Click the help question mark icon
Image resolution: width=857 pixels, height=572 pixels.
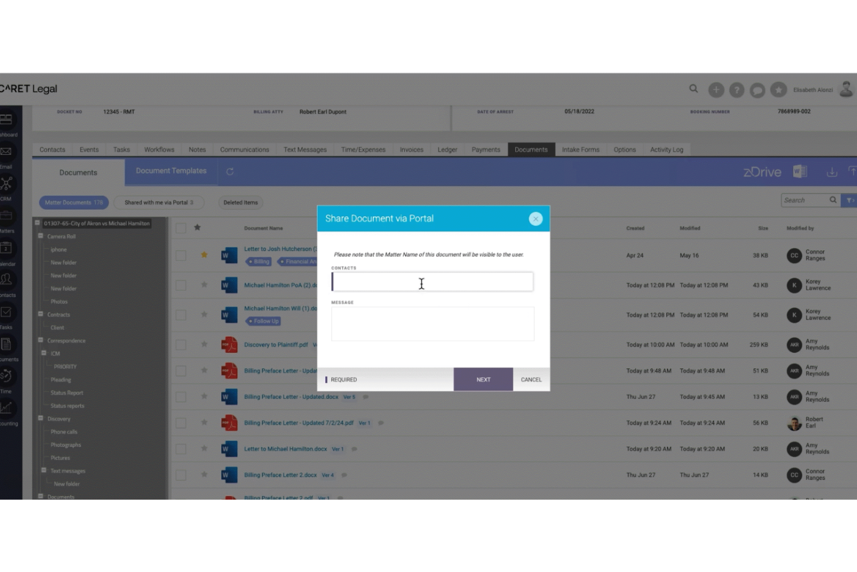click(x=737, y=90)
